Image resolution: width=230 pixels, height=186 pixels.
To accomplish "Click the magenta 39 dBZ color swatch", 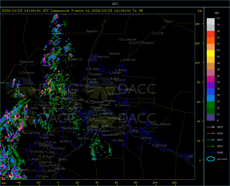I will (x=211, y=79).
